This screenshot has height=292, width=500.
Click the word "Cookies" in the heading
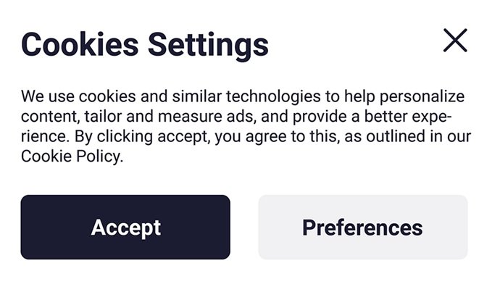pyautogui.click(x=80, y=43)
